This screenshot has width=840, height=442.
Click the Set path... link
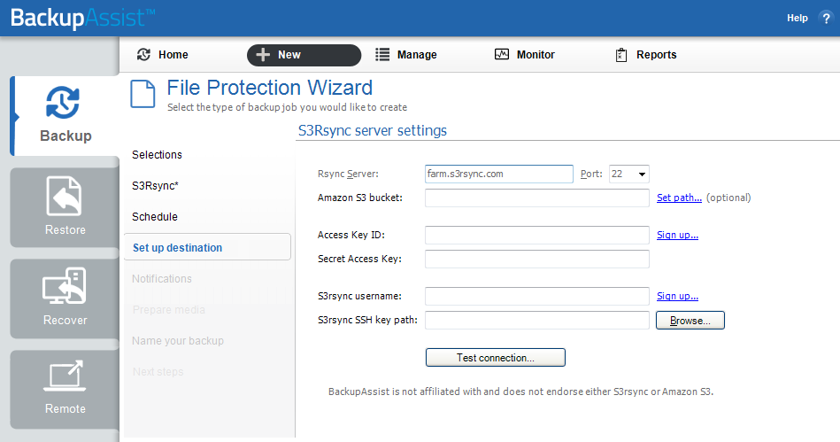coord(679,198)
